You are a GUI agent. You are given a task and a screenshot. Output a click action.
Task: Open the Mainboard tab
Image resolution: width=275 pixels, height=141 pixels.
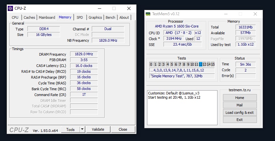pyautogui.click(x=47, y=17)
